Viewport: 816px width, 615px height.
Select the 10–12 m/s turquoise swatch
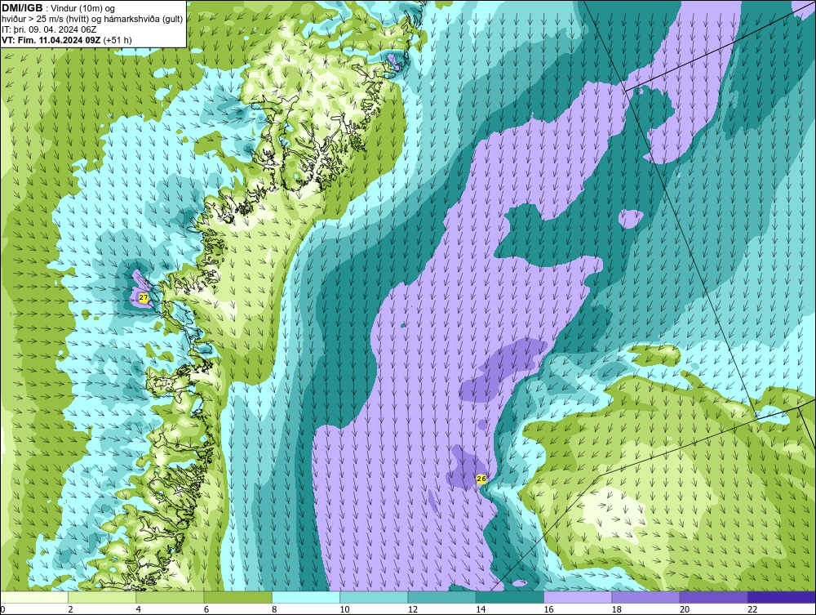click(374, 597)
